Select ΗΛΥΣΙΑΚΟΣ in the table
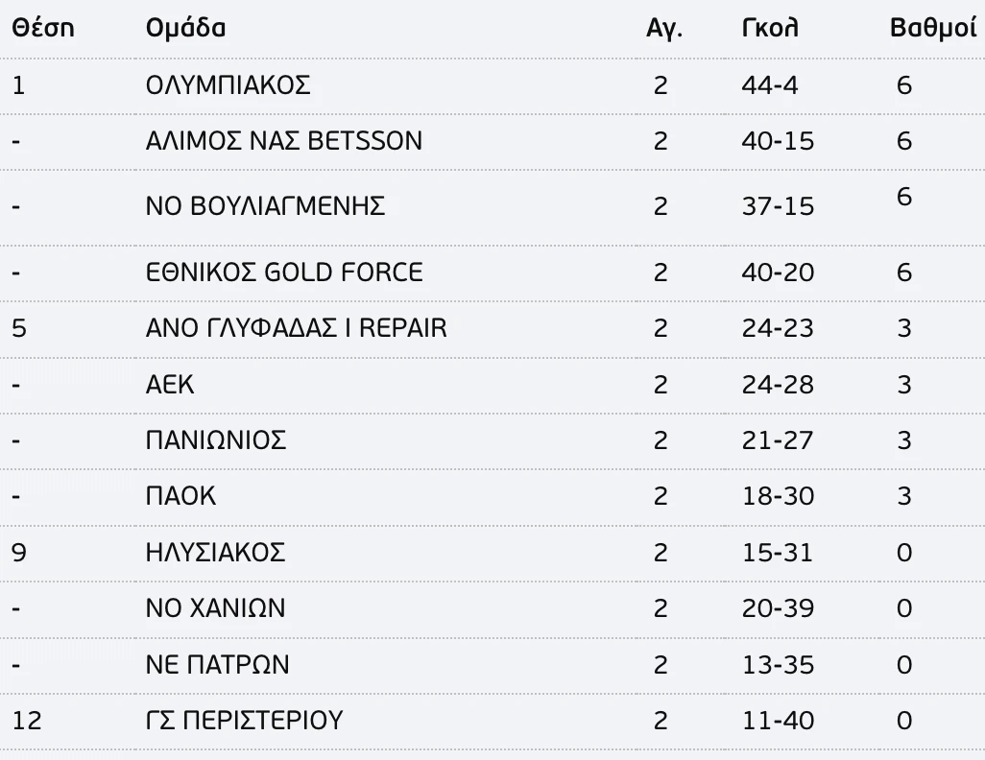 click(216, 553)
